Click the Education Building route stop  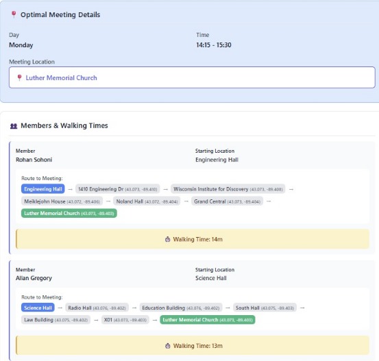(x=181, y=308)
